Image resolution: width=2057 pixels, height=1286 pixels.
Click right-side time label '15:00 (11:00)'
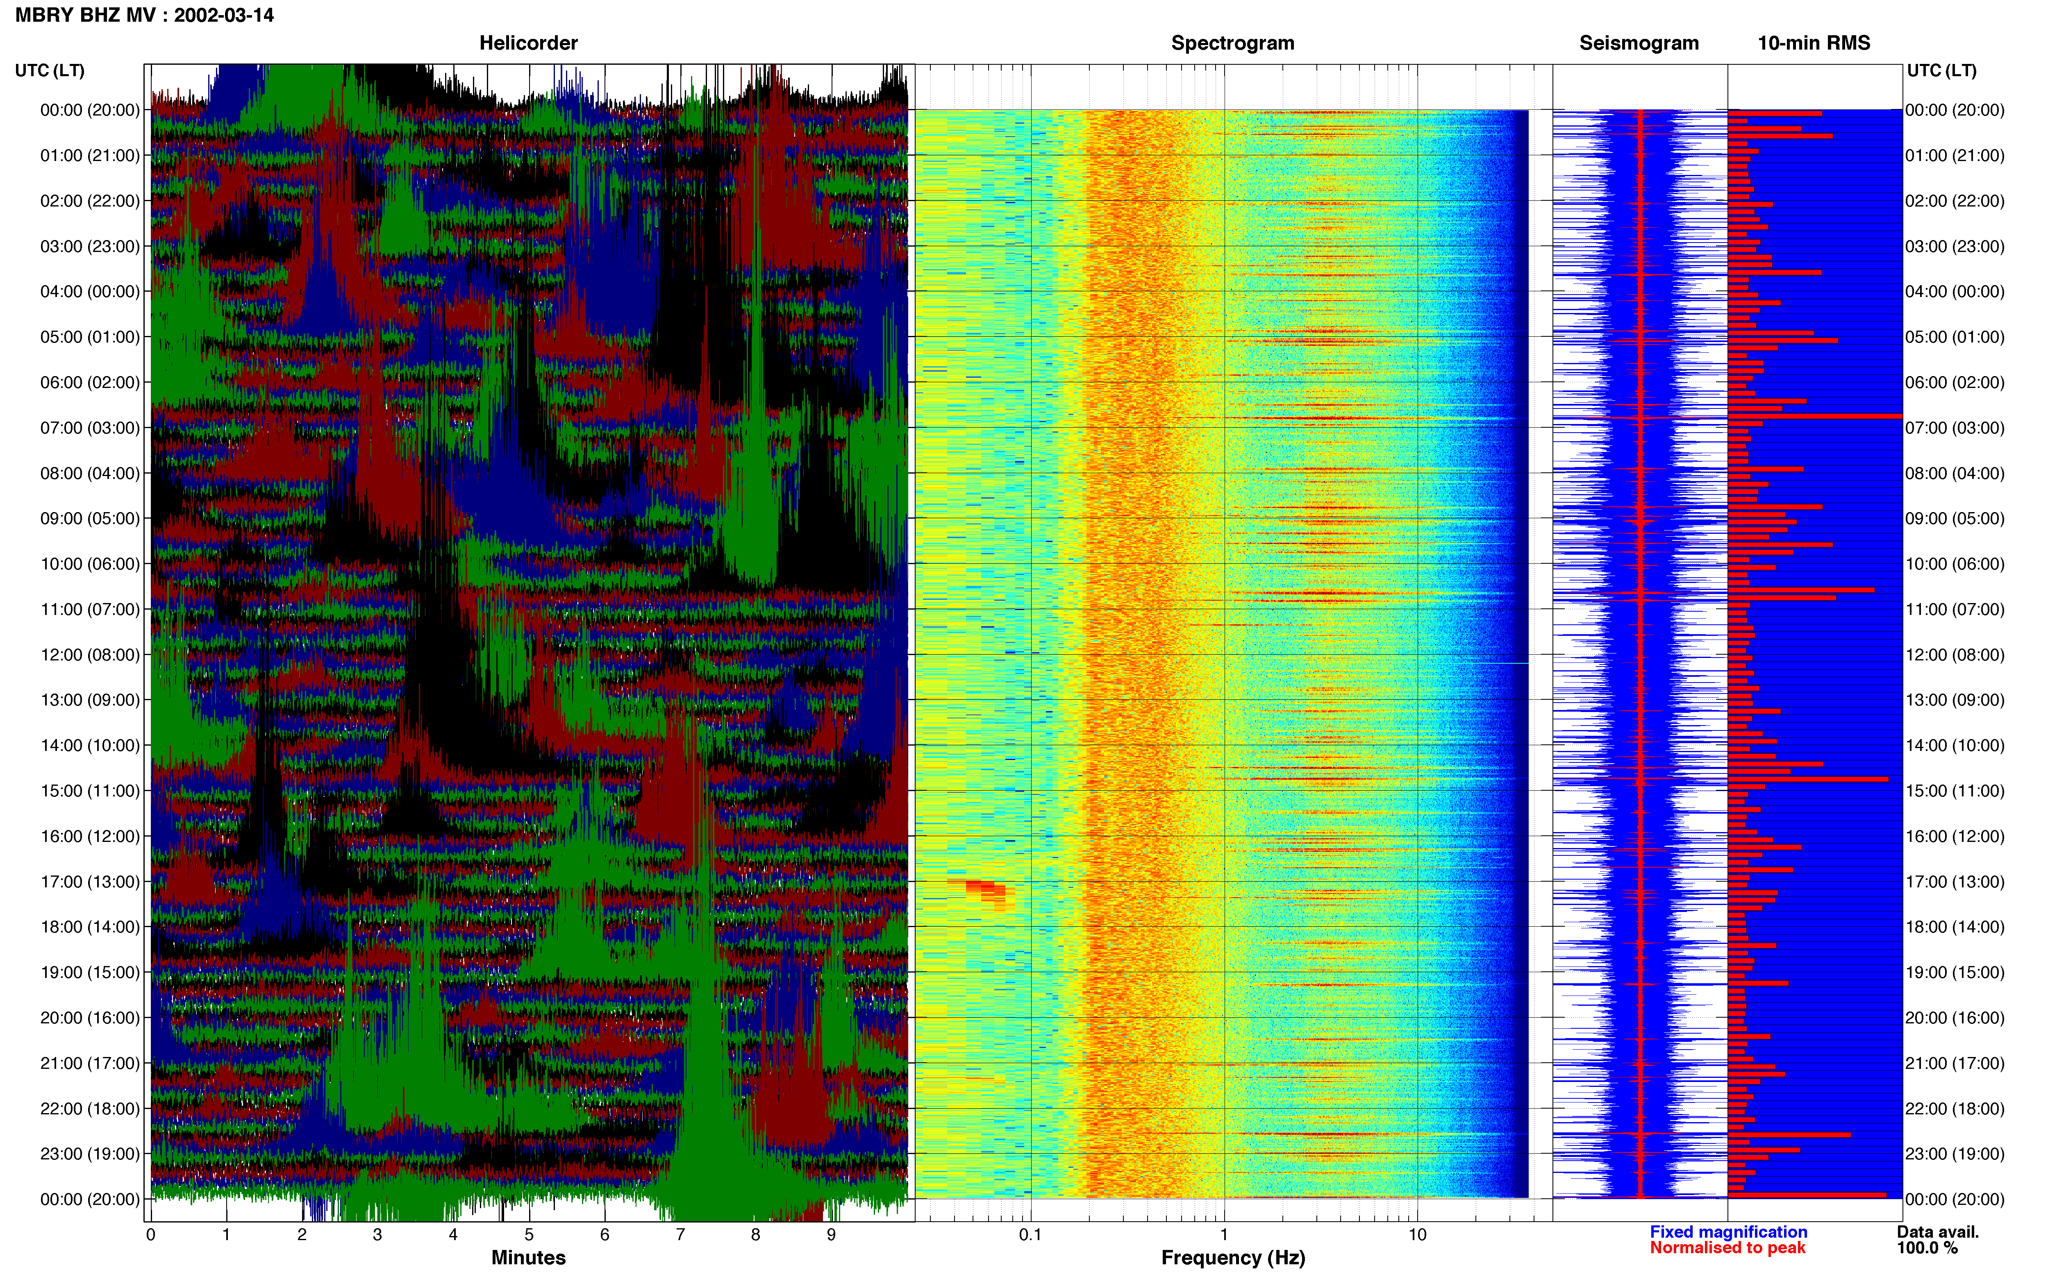[x=1955, y=791]
